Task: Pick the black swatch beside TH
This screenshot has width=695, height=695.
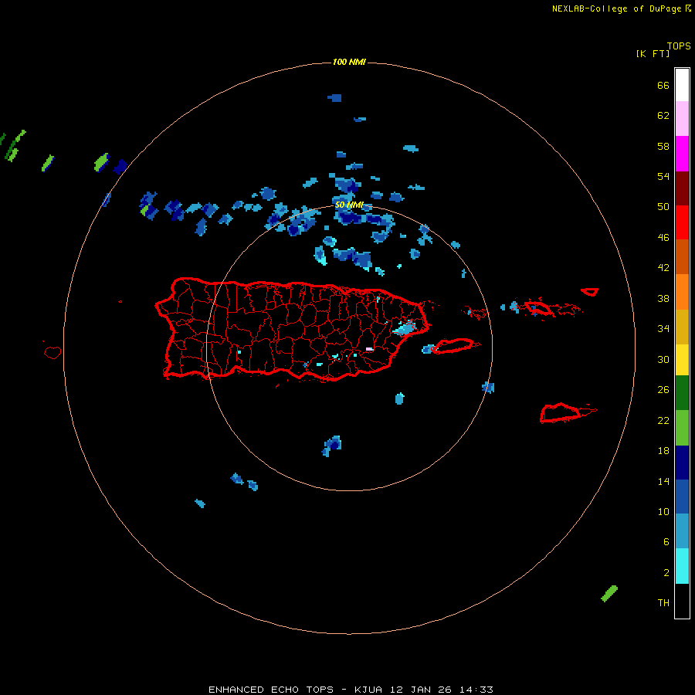Action: pyautogui.click(x=682, y=601)
